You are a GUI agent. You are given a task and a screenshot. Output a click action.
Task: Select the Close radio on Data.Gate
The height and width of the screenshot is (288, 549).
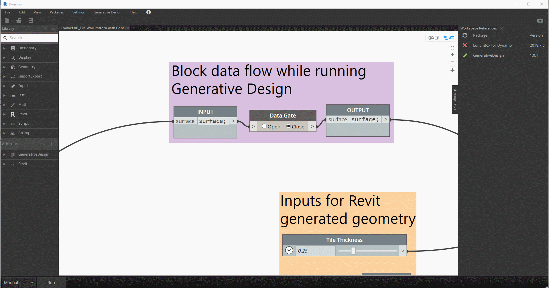289,126
